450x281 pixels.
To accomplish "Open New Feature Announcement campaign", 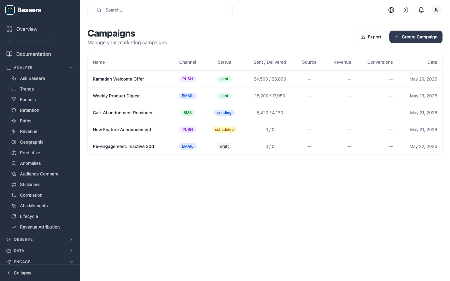I will tap(122, 130).
